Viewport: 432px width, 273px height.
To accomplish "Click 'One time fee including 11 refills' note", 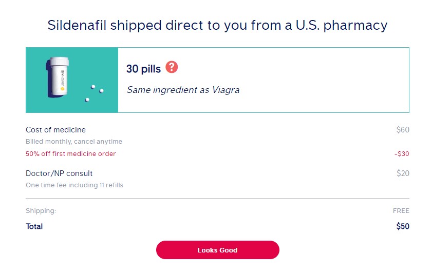I will (x=74, y=185).
